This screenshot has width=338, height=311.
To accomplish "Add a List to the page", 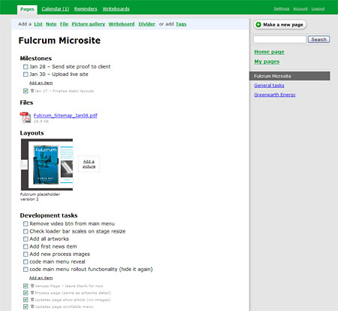I will (x=38, y=24).
